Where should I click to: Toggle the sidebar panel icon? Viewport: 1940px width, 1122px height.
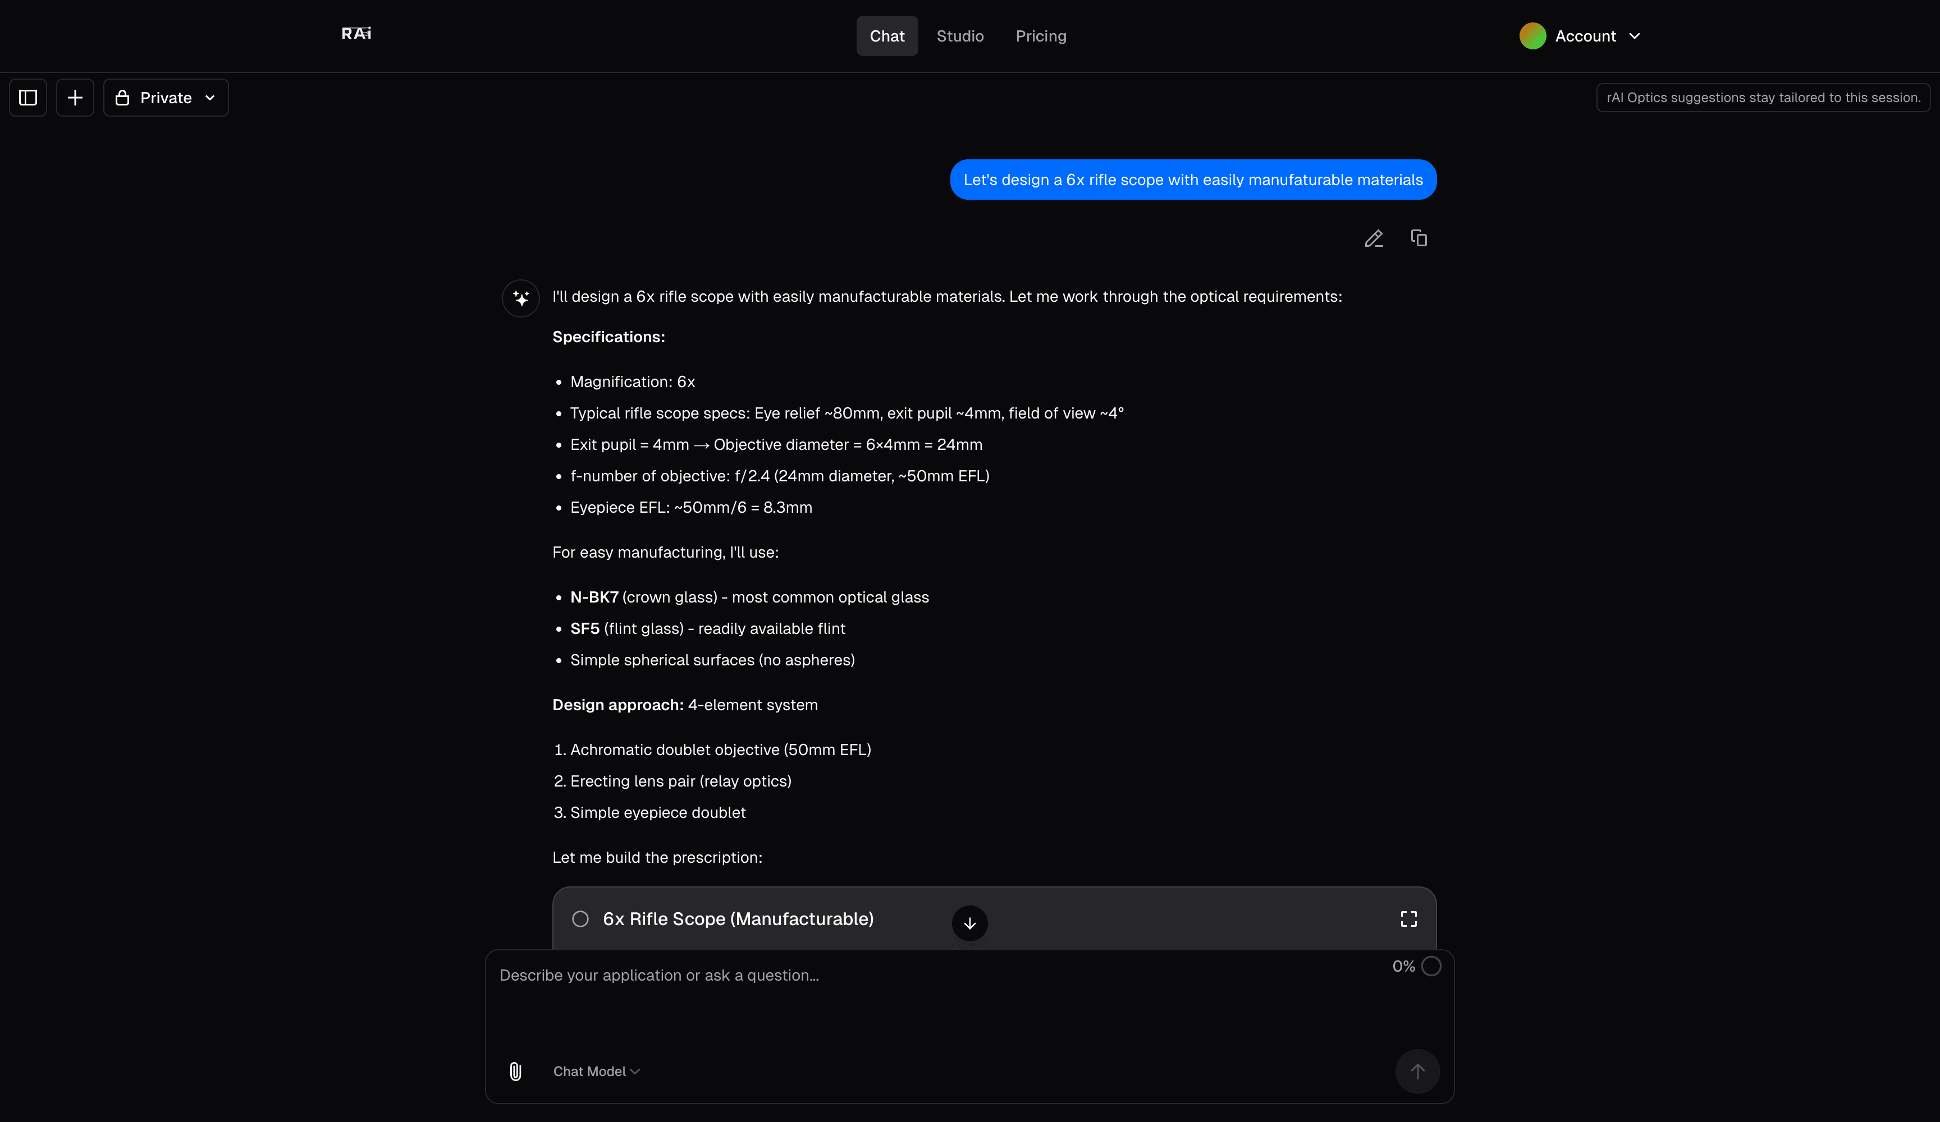click(x=29, y=98)
